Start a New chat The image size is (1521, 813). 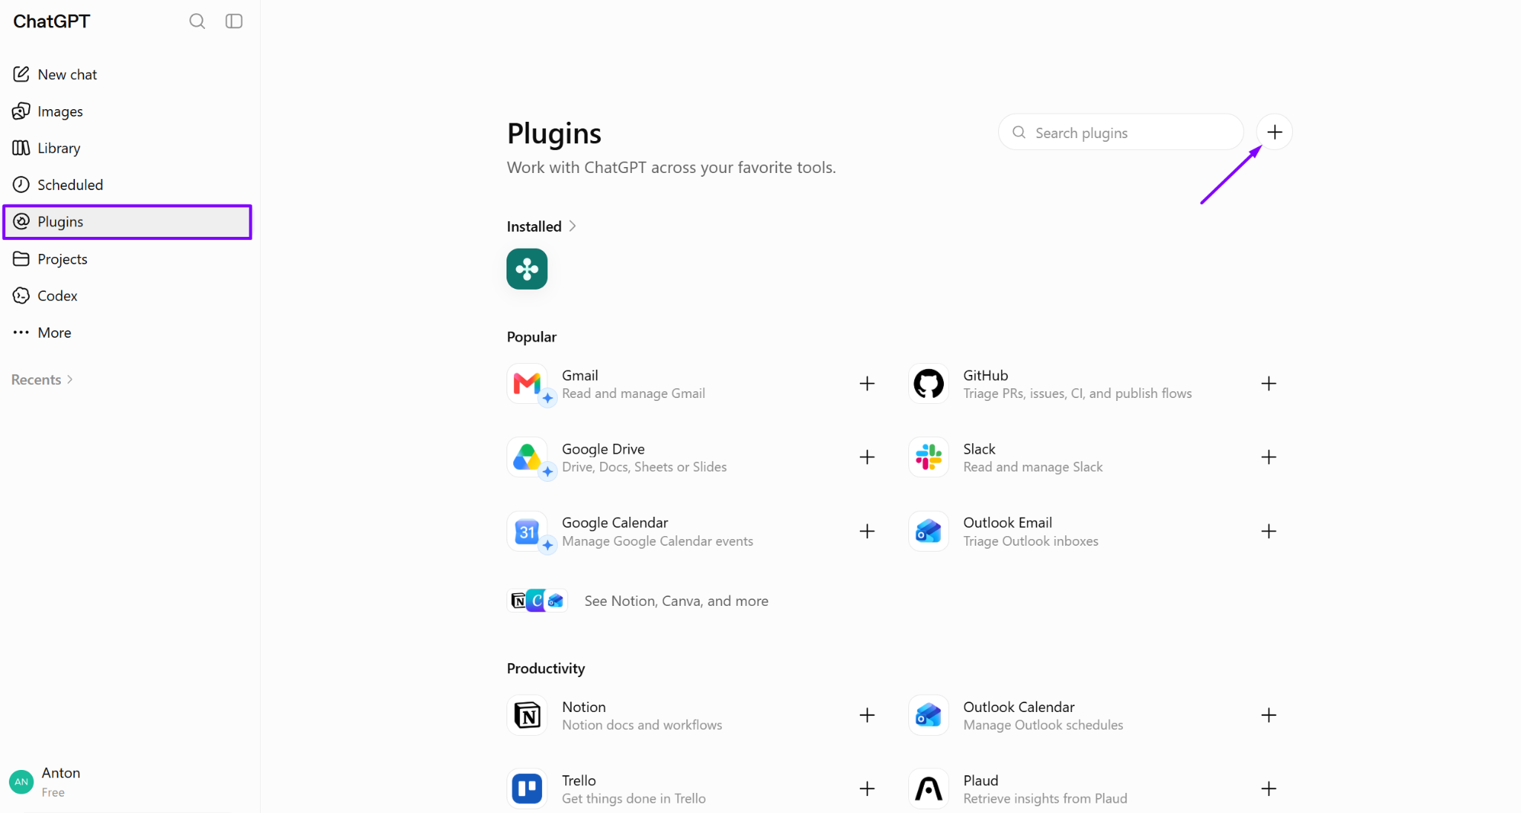click(128, 74)
